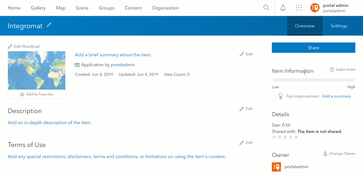The height and width of the screenshot is (176, 363).
Task: Click the Change Owner person icon
Action: [325, 154]
